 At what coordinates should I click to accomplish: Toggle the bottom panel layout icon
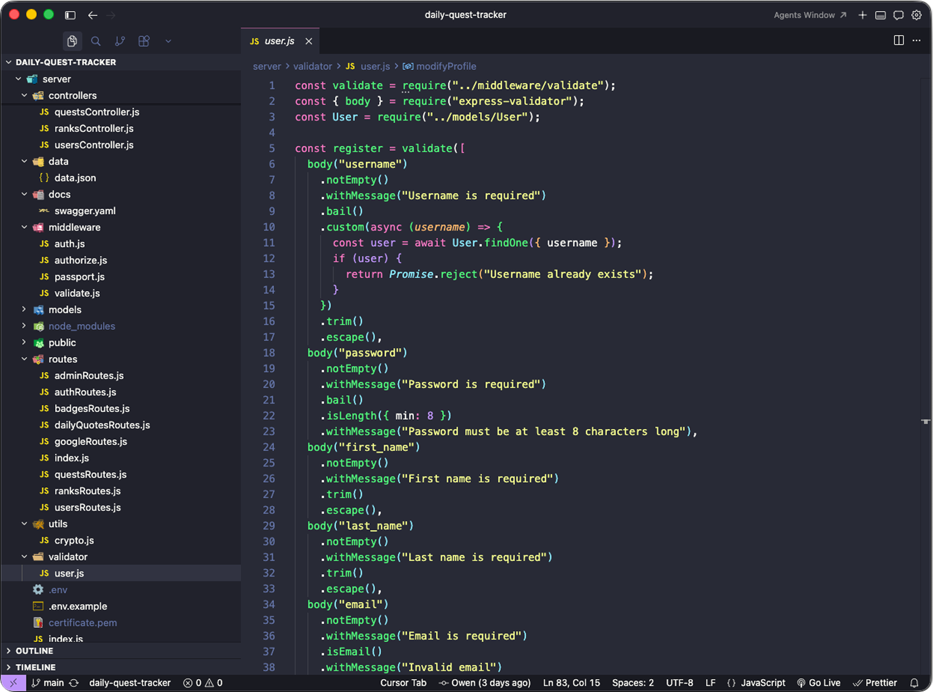pos(880,15)
